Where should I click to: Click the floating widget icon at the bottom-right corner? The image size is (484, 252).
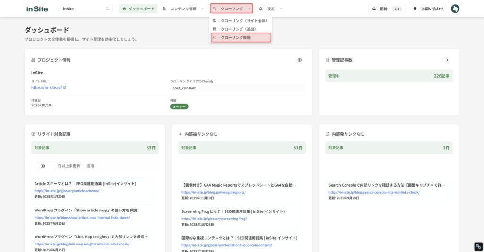pyautogui.click(x=478, y=246)
